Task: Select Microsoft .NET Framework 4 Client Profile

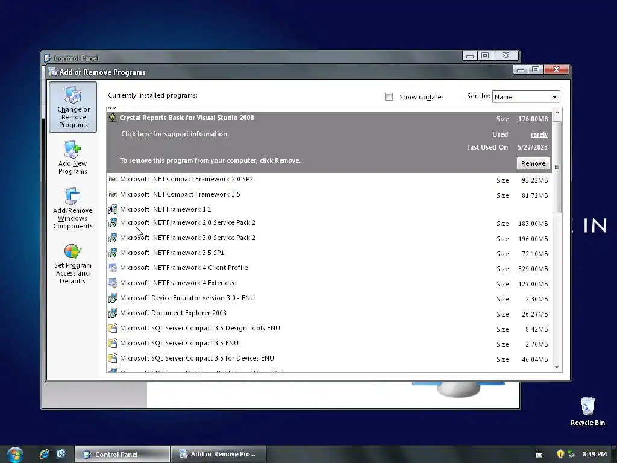Action: click(184, 268)
